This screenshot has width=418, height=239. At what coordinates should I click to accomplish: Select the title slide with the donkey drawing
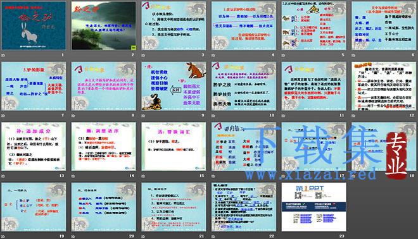pyautogui.click(x=34, y=26)
